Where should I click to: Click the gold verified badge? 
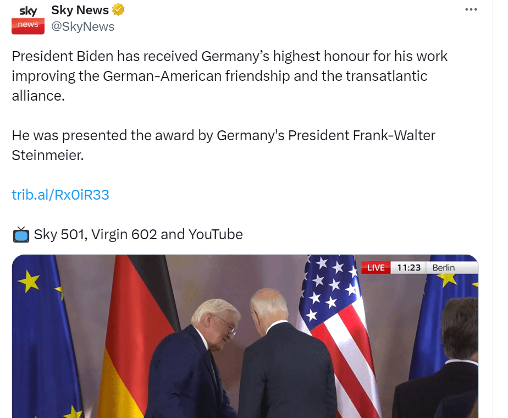(118, 10)
